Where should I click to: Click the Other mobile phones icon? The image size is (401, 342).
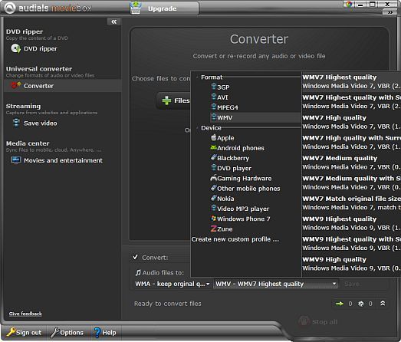tap(214, 188)
